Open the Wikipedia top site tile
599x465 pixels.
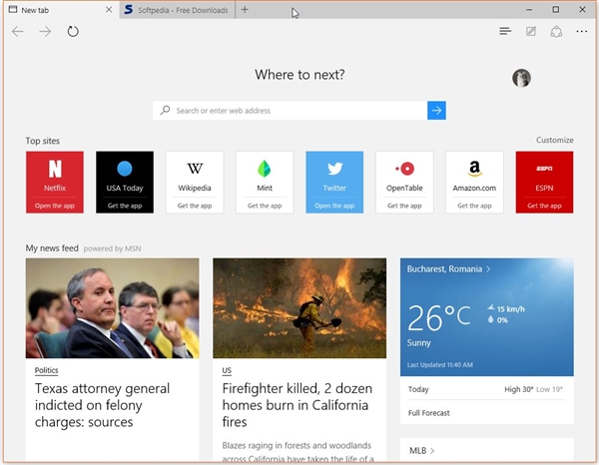click(x=195, y=182)
